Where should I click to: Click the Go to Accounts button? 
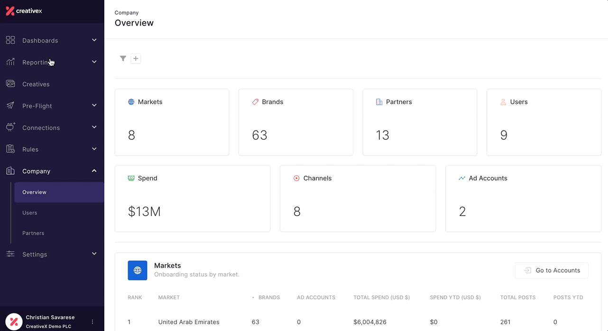point(552,270)
